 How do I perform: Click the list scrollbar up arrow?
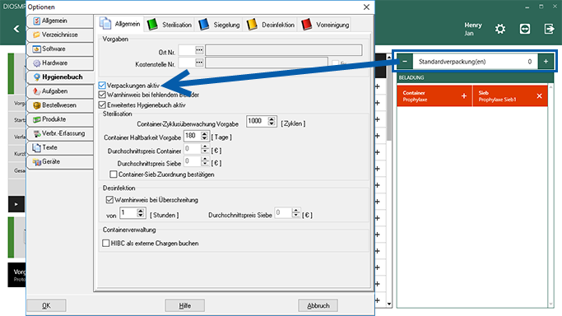tap(389, 57)
